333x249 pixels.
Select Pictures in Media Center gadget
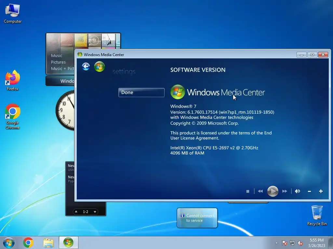pos(58,62)
